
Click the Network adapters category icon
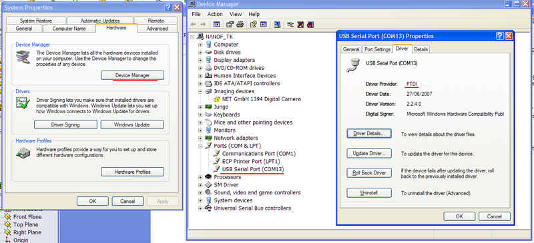point(208,138)
